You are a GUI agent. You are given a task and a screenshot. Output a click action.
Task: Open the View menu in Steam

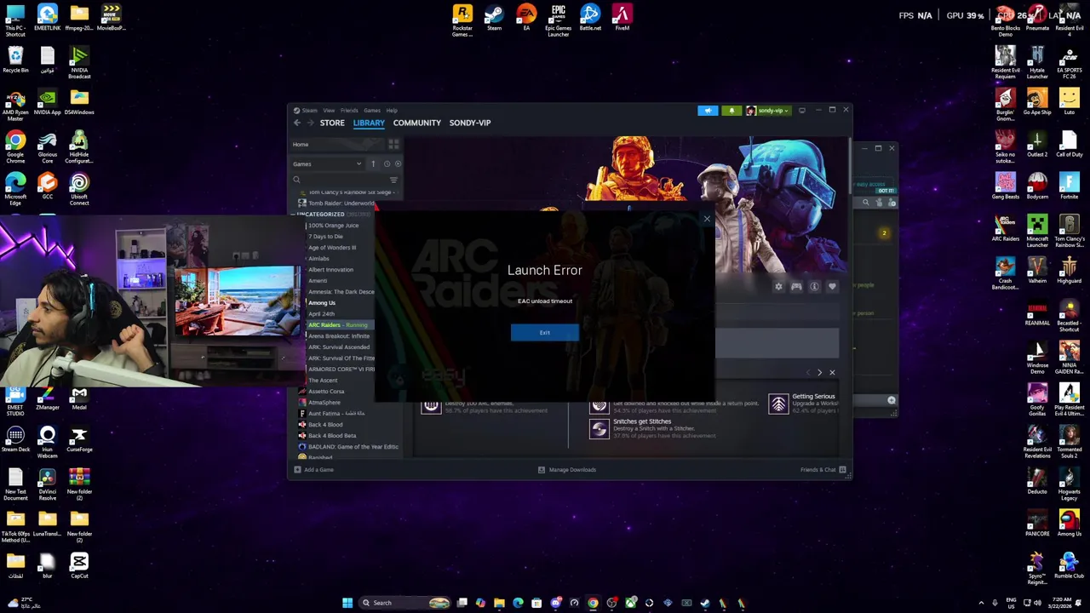pos(329,110)
